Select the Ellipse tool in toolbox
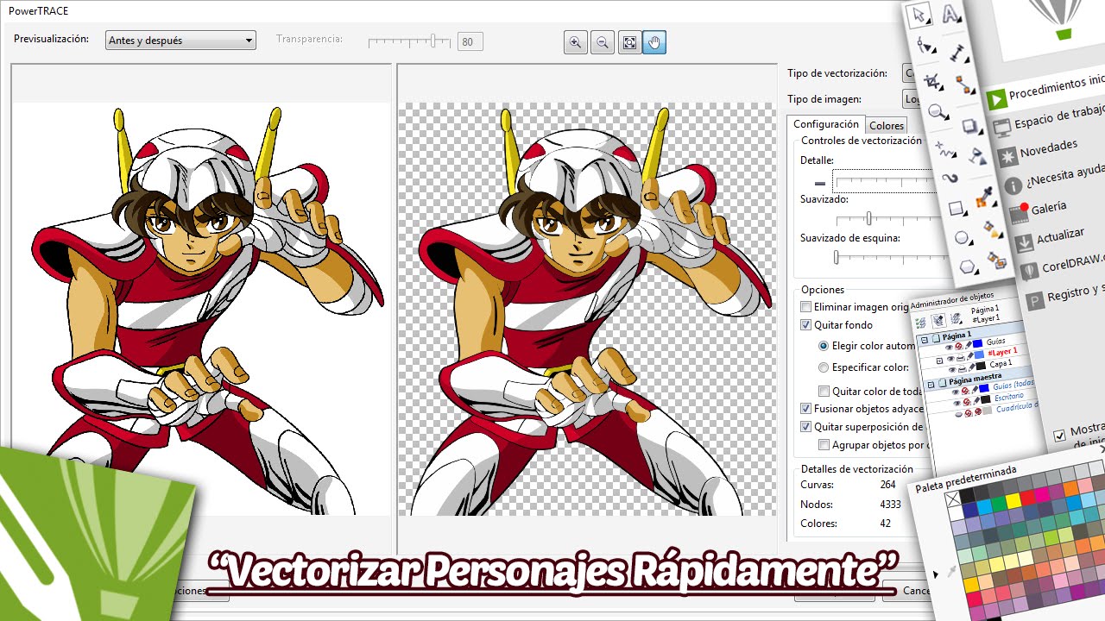This screenshot has height=621, width=1105. pos(962,237)
